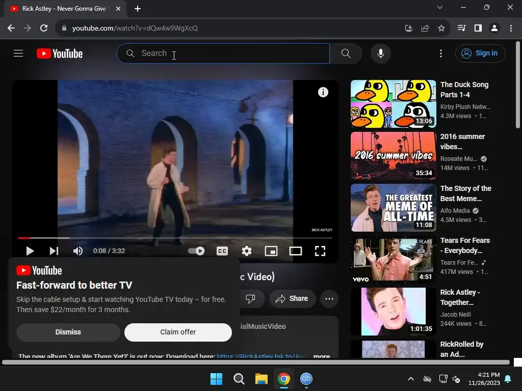Viewport: 522px width, 391px height.
Task: Click the Sign in button
Action: [x=480, y=53]
